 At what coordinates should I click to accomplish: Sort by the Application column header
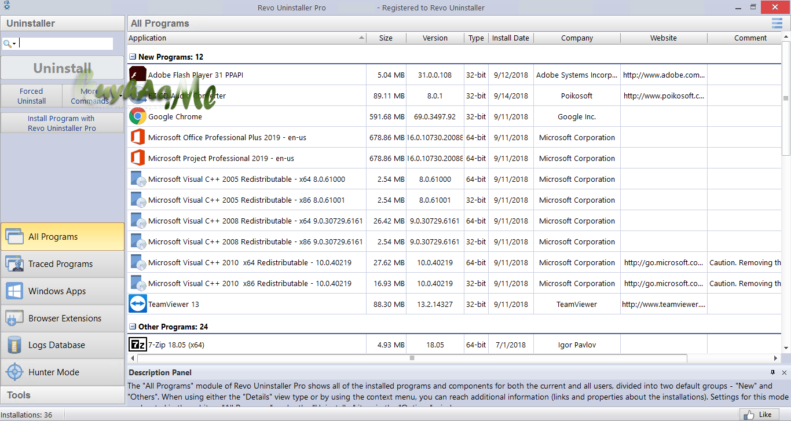pos(247,38)
